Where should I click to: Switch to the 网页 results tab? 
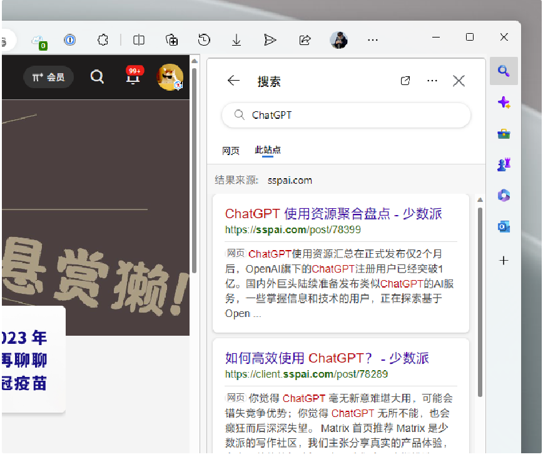[x=231, y=150]
